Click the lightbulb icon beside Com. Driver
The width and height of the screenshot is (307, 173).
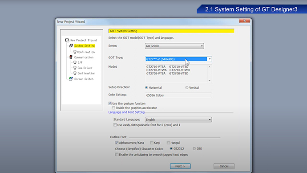(75, 68)
